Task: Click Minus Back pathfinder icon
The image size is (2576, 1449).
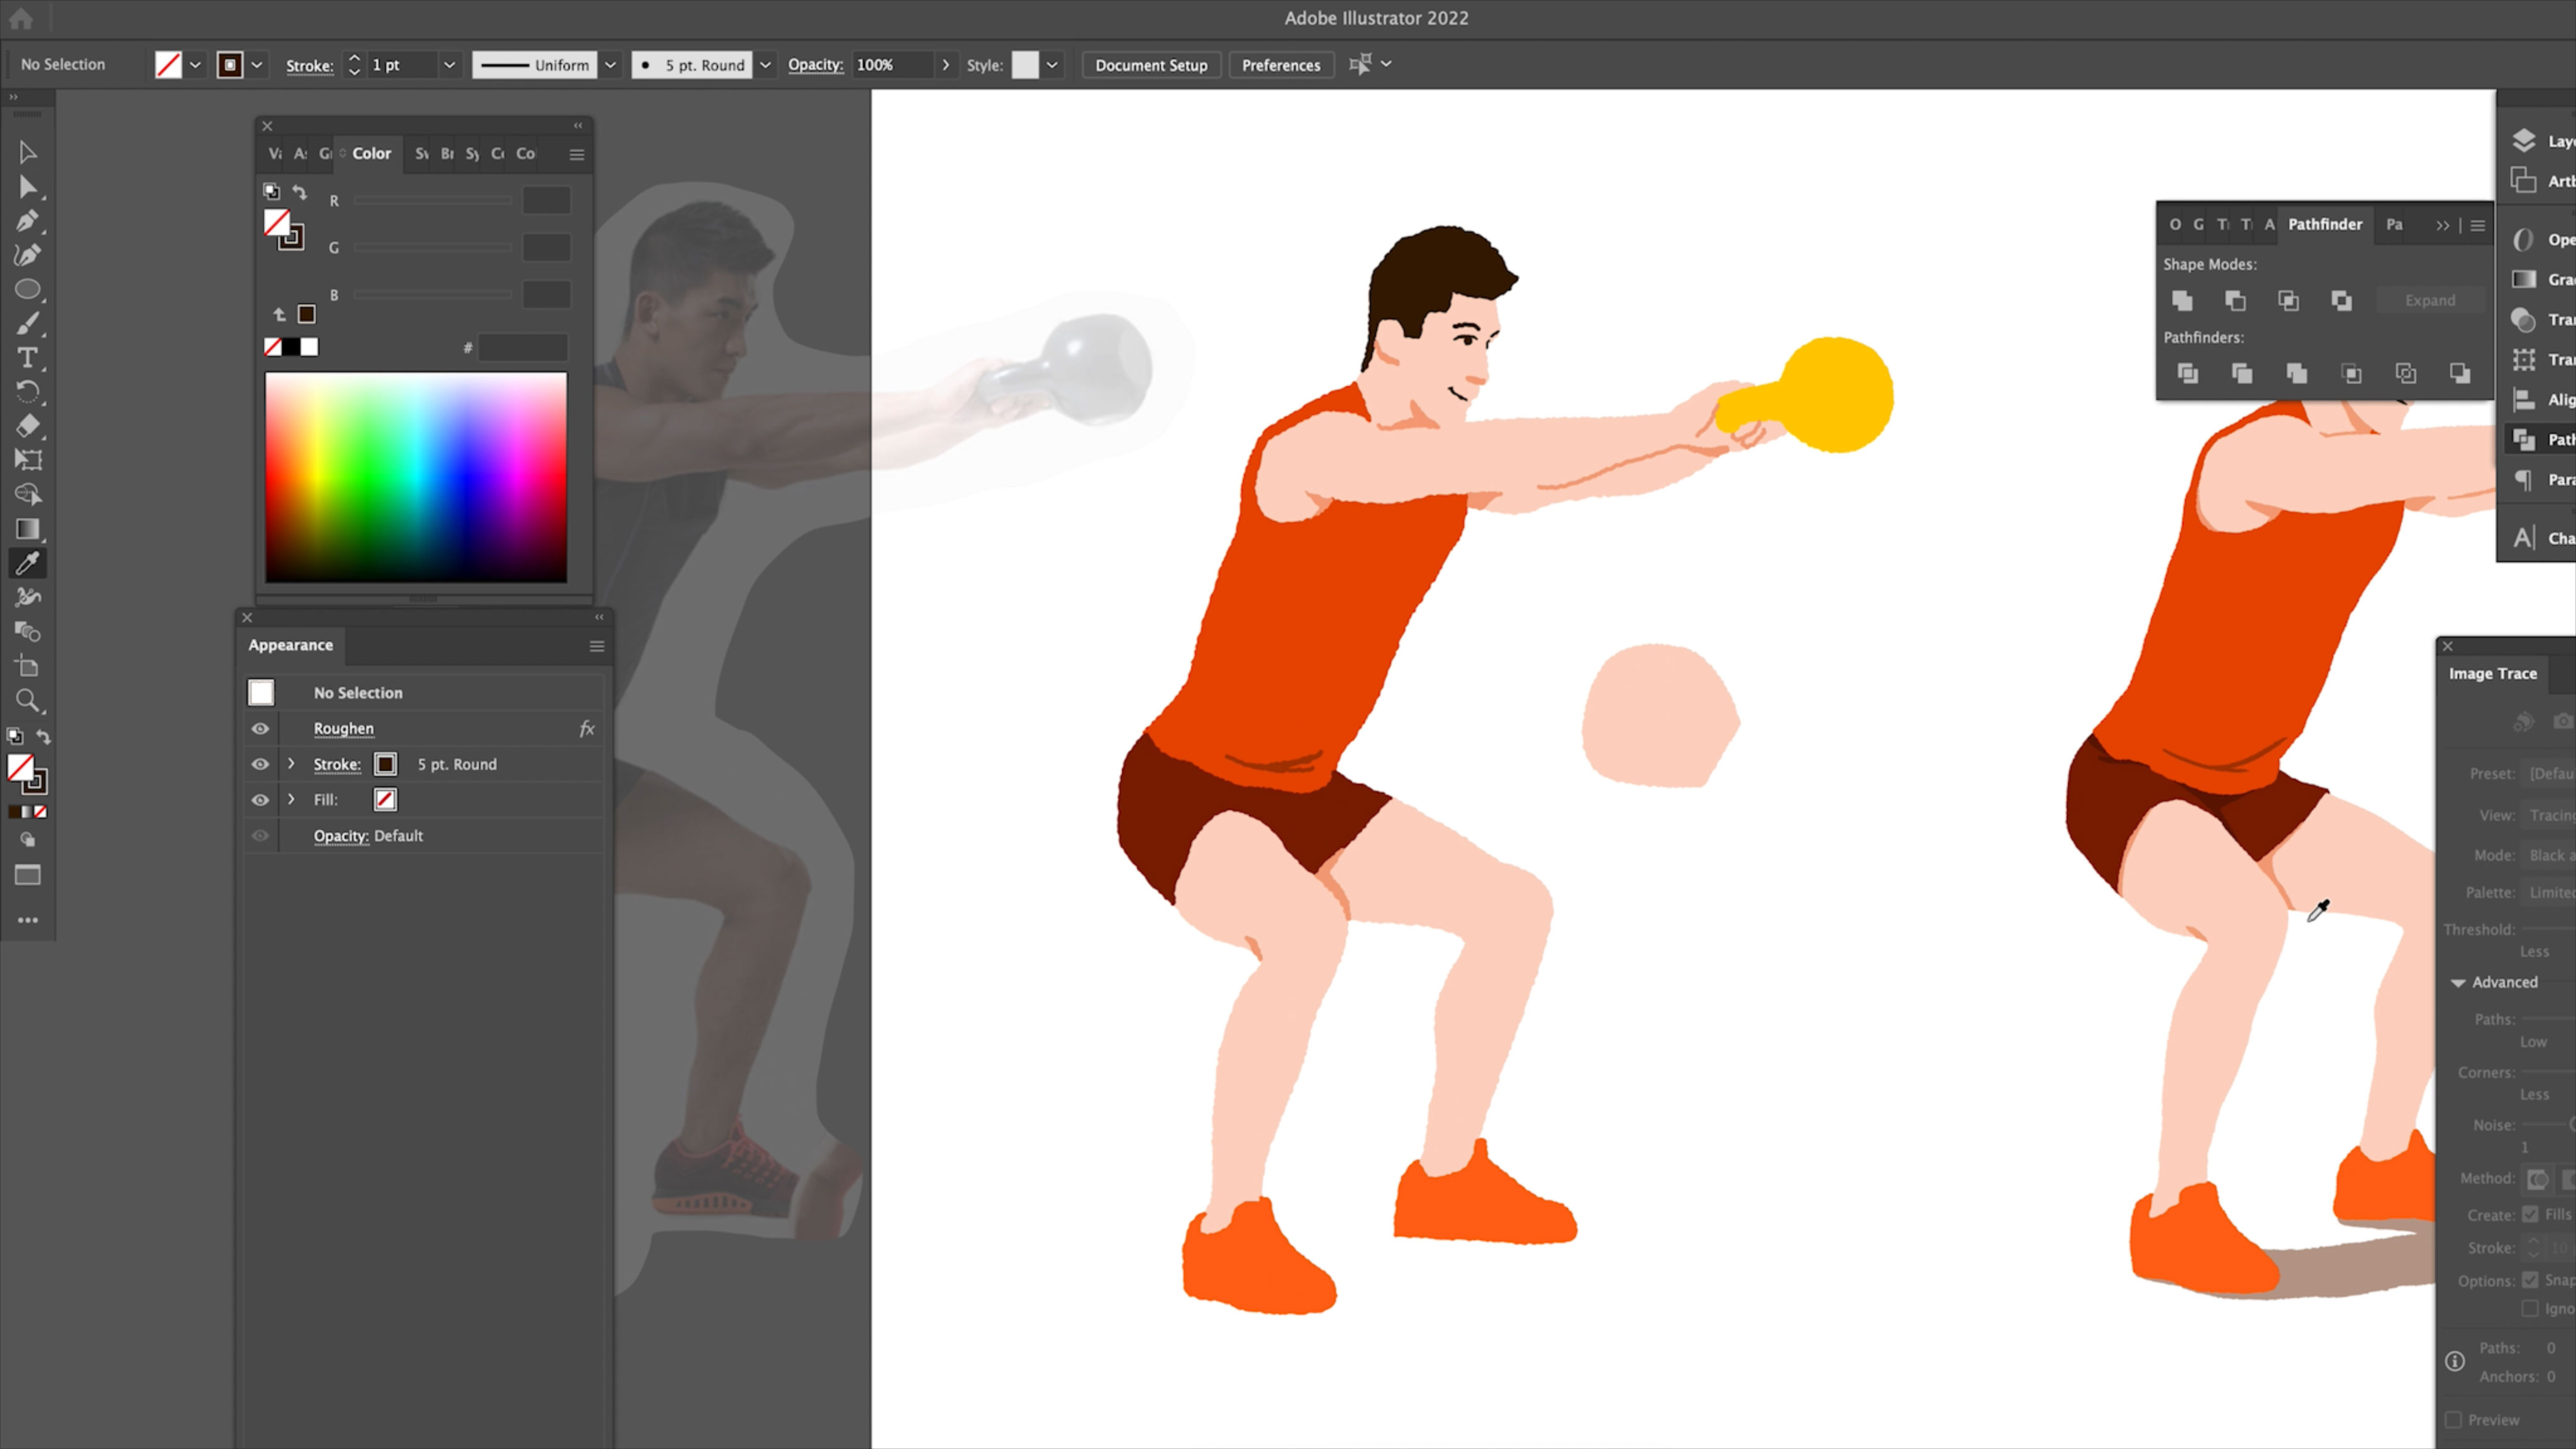Action: pyautogui.click(x=2460, y=373)
